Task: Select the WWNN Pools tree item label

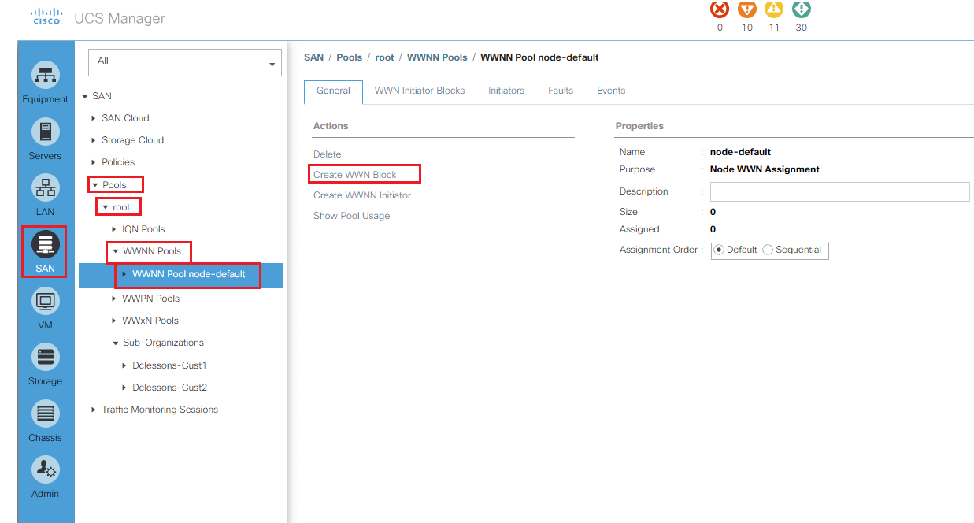Action: click(x=152, y=252)
